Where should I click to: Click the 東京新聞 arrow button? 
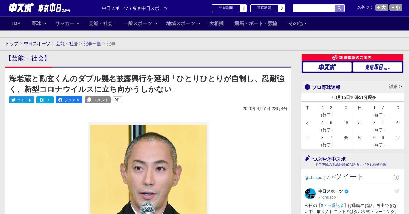[281, 8]
